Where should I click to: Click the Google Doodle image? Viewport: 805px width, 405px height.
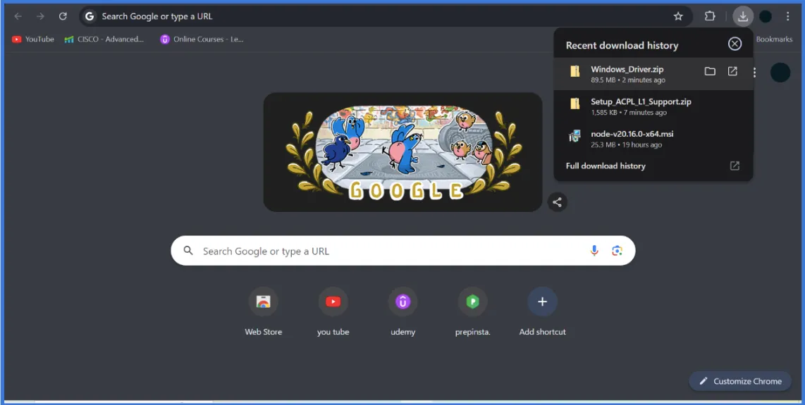coord(403,152)
